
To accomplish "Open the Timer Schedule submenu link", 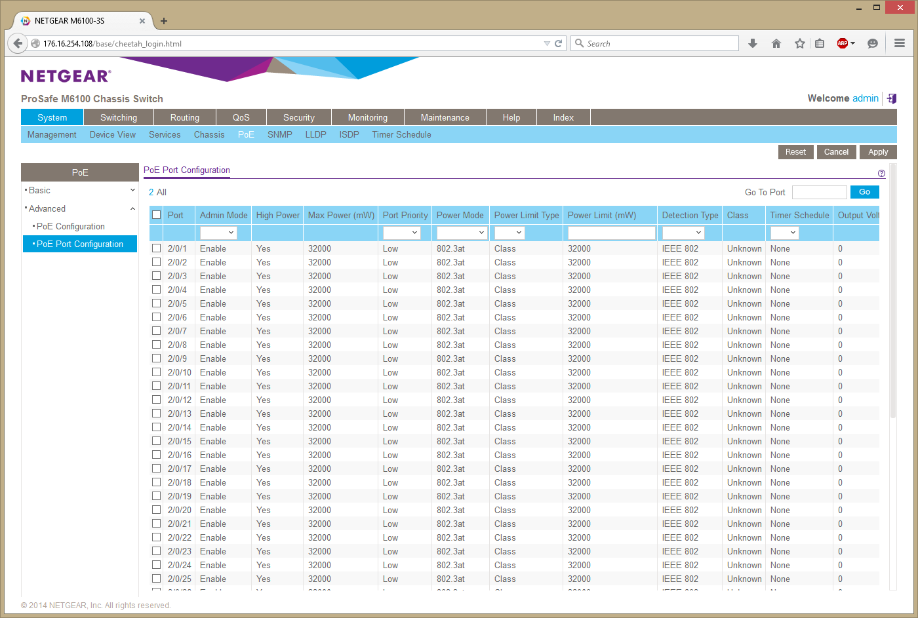I will 401,134.
